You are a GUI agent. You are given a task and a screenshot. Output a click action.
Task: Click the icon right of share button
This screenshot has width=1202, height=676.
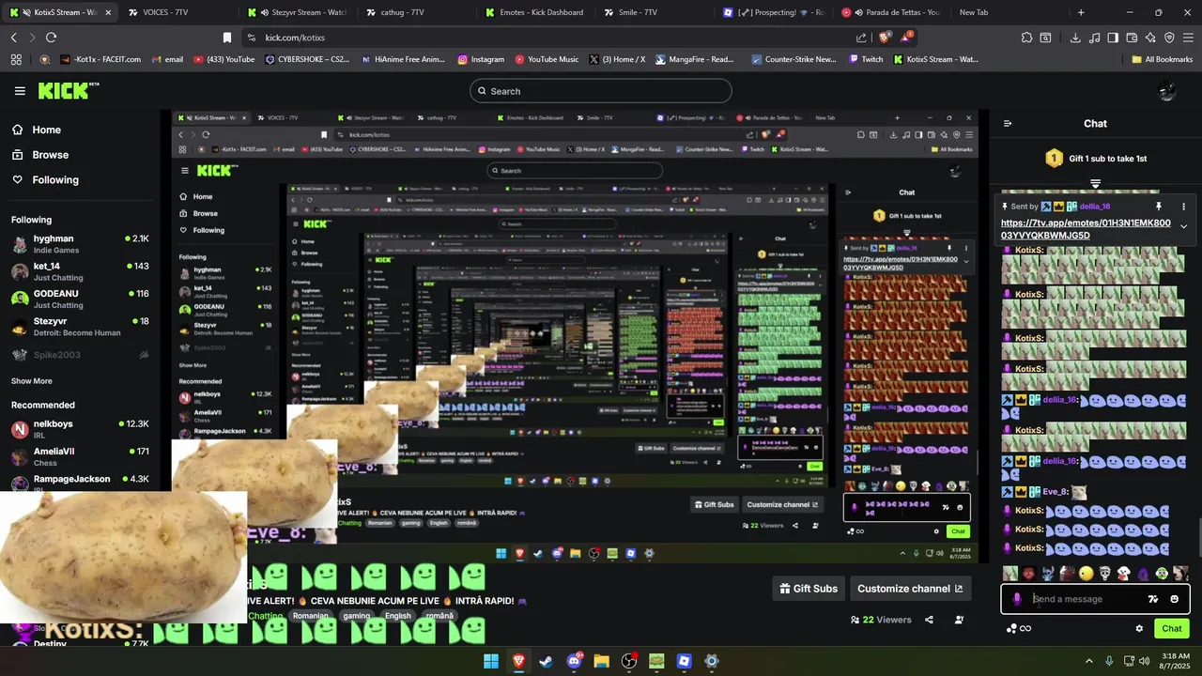pos(959,620)
